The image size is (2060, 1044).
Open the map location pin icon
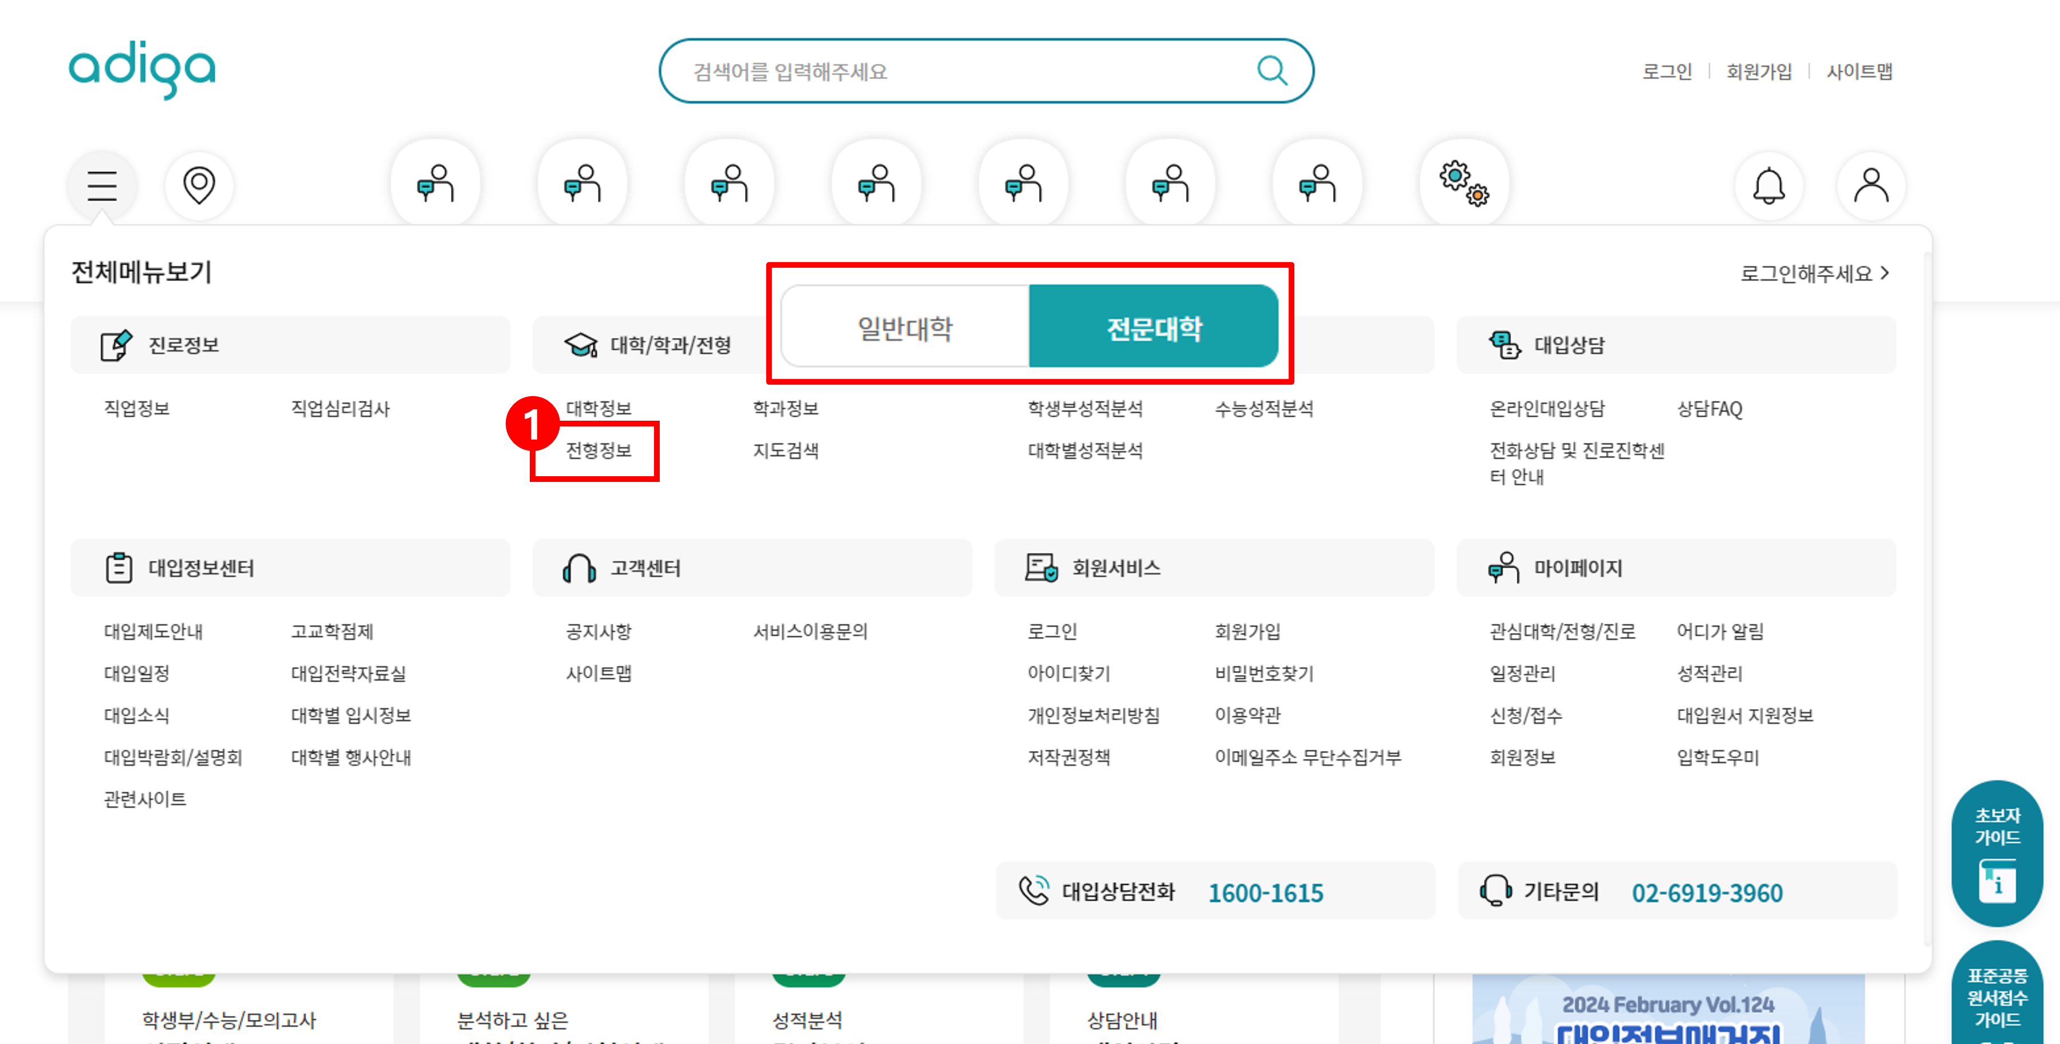click(x=199, y=185)
